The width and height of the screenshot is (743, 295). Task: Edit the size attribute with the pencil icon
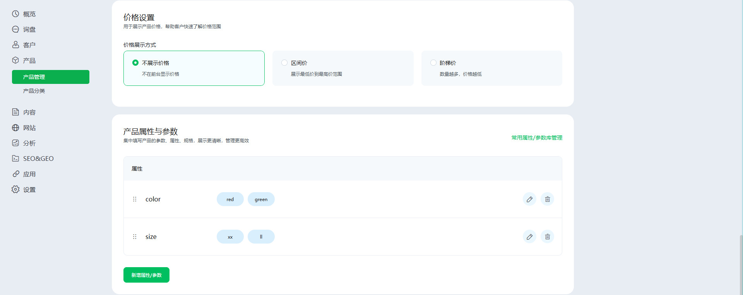click(x=529, y=237)
